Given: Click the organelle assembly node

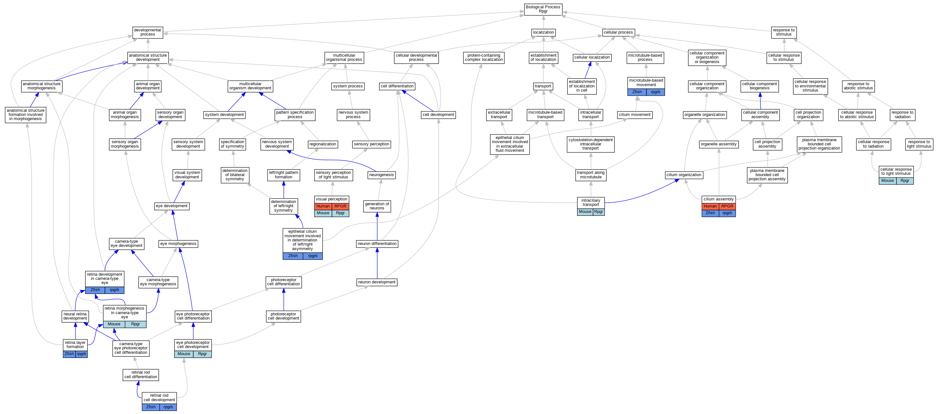Looking at the screenshot, I should pyautogui.click(x=718, y=144).
